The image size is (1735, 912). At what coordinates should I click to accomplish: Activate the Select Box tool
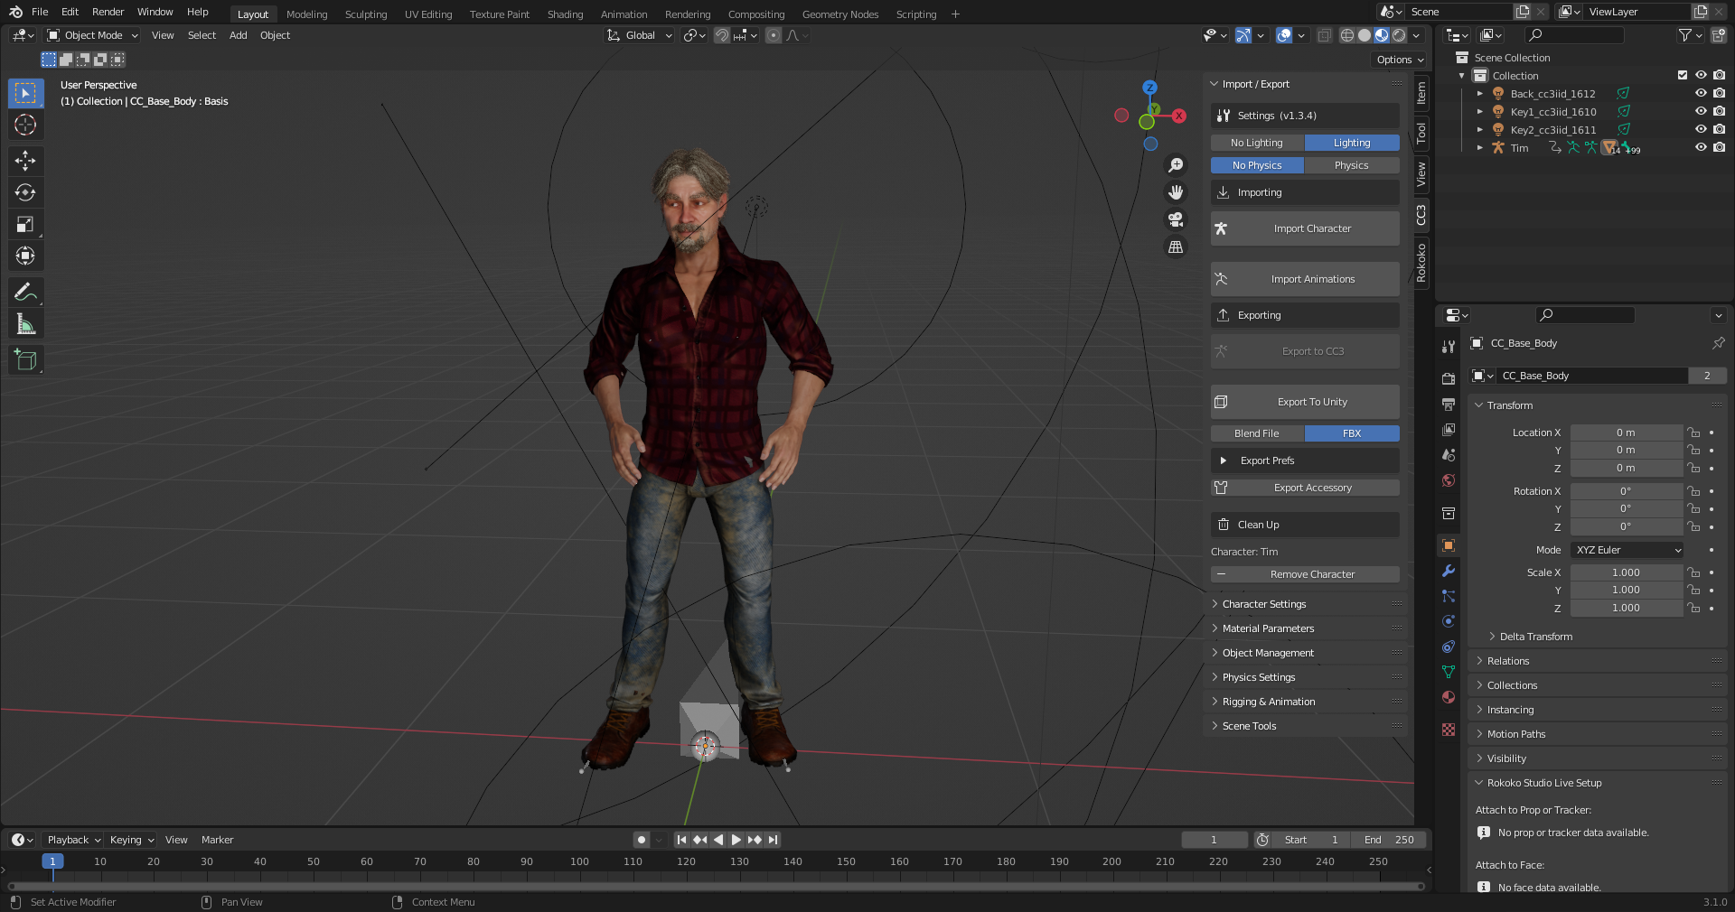pyautogui.click(x=25, y=93)
